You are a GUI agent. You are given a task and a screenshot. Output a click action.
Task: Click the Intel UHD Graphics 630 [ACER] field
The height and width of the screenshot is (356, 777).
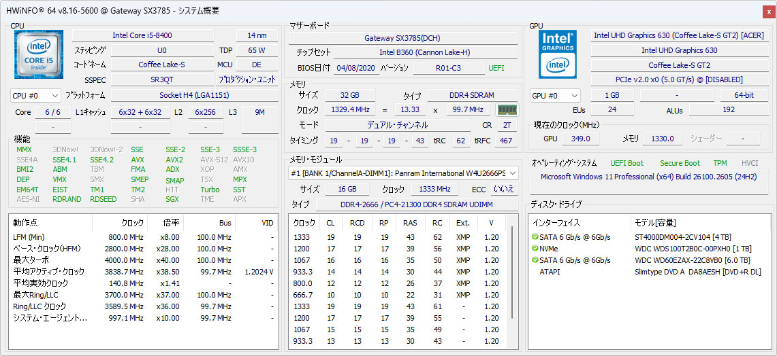[679, 35]
